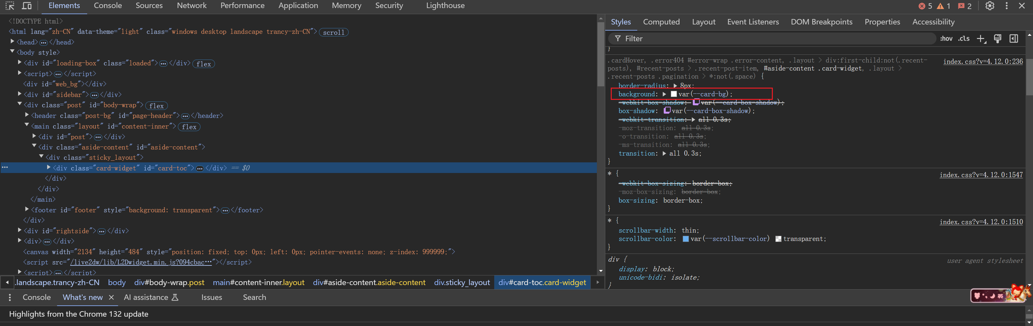Image resolution: width=1033 pixels, height=326 pixels.
Task: Open the Security tab
Action: [x=389, y=5]
